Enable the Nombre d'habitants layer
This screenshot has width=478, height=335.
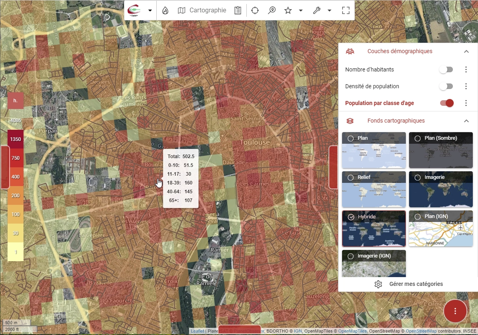pyautogui.click(x=446, y=69)
